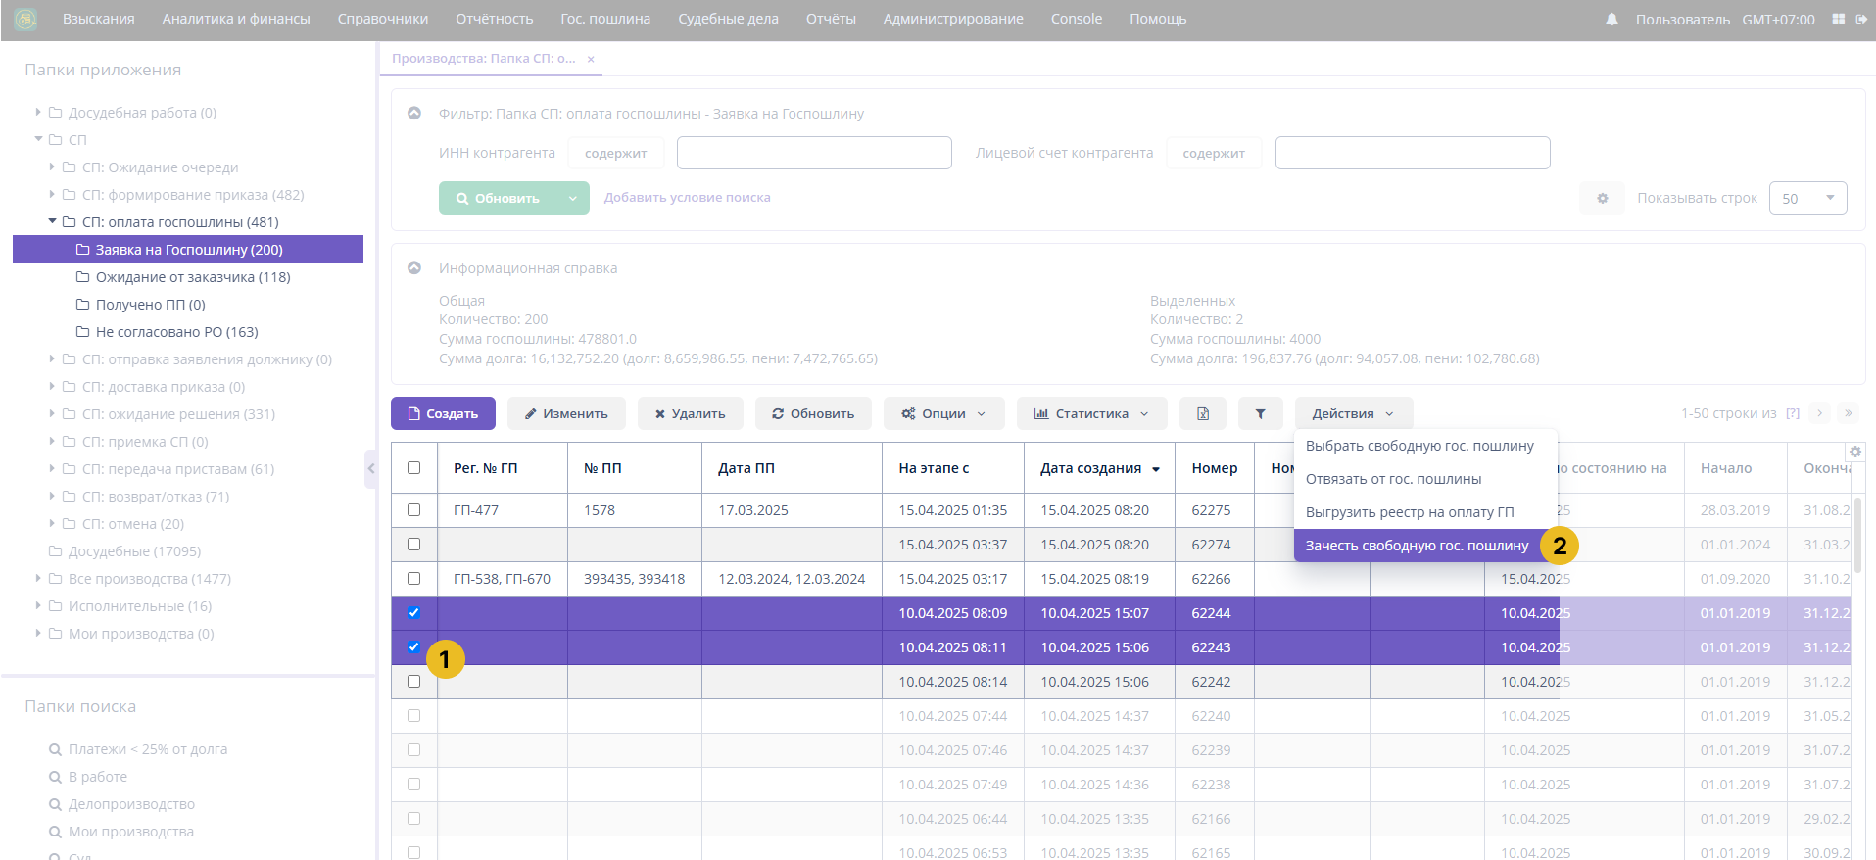Image resolution: width=1876 pixels, height=860 pixels.
Task: Open filter settings gear icon
Action: (1602, 198)
